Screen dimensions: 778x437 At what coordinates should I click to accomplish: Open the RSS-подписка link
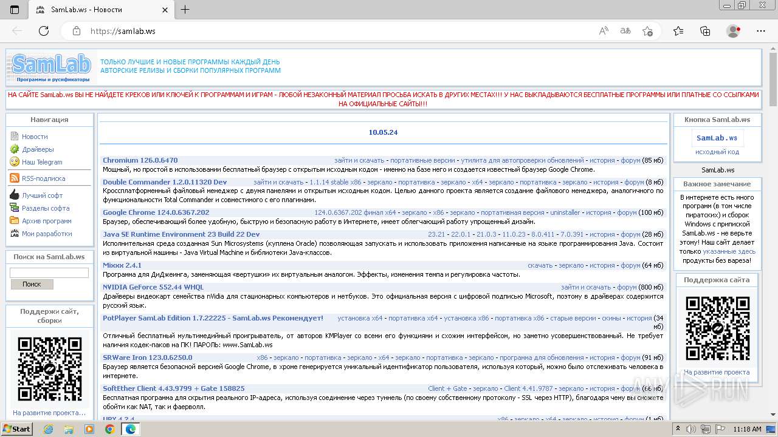[x=44, y=178]
